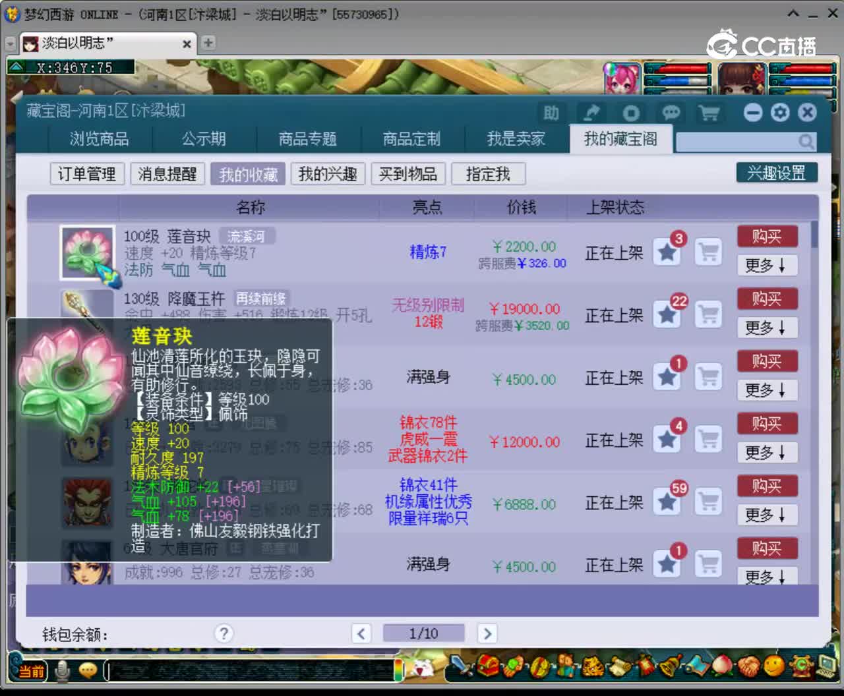
Task: Select the 我的藏宝阁 tab
Action: (x=620, y=139)
